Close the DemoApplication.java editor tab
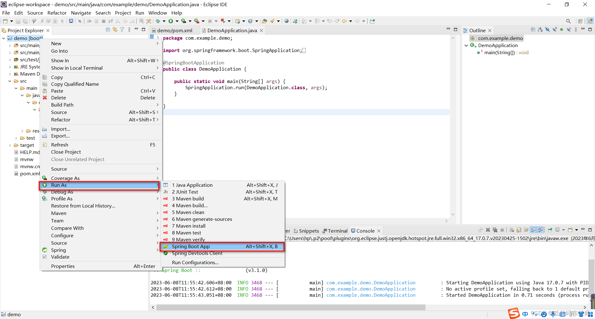The height and width of the screenshot is (319, 595). [x=261, y=30]
